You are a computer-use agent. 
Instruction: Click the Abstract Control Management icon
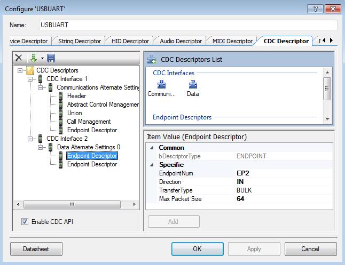[60, 105]
